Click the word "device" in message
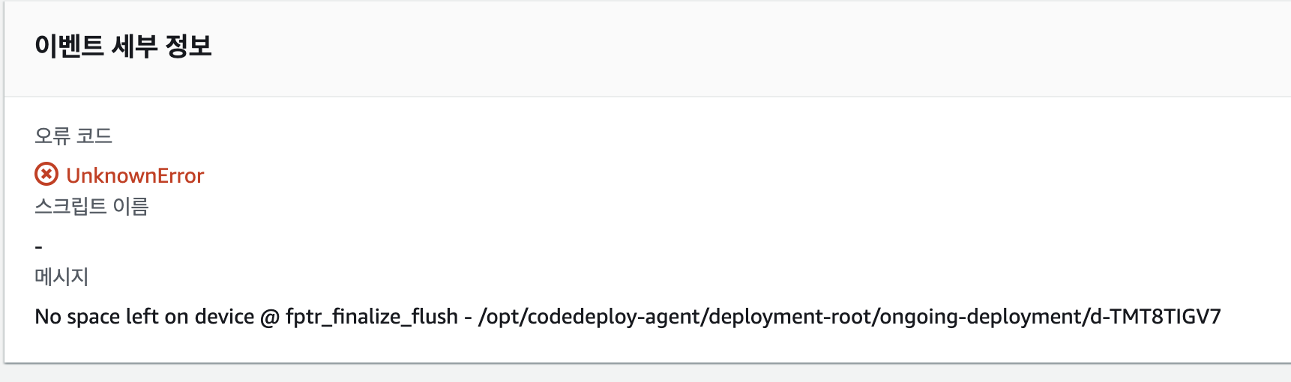 [x=224, y=316]
